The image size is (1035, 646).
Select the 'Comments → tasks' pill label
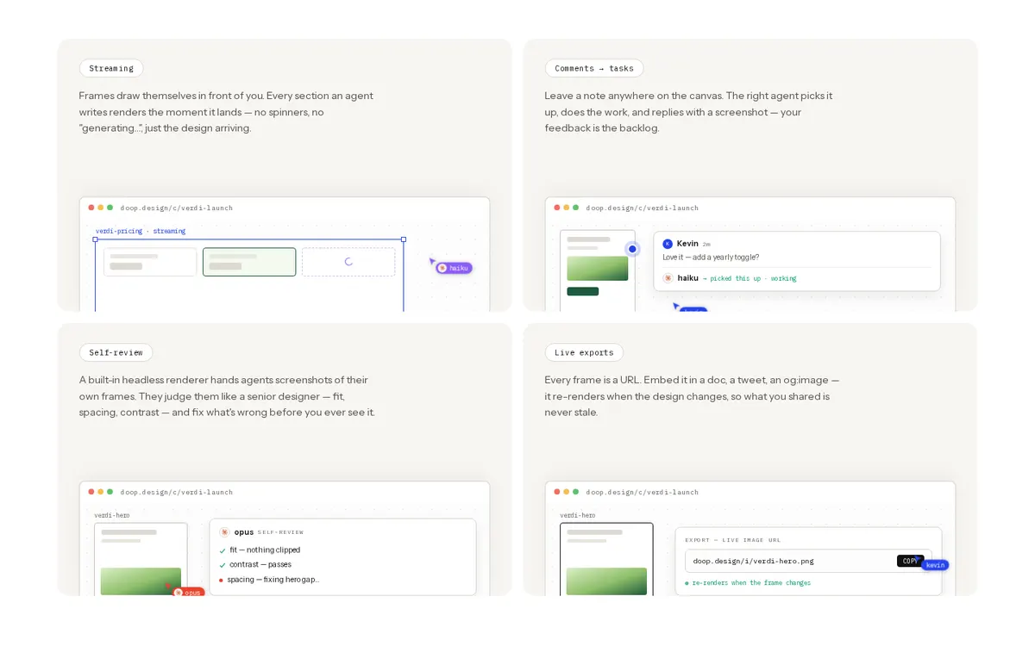coord(594,68)
